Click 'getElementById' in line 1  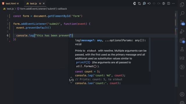59,16
